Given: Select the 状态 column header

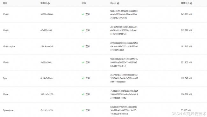Looking at the screenshot, I should [x=84, y=3].
